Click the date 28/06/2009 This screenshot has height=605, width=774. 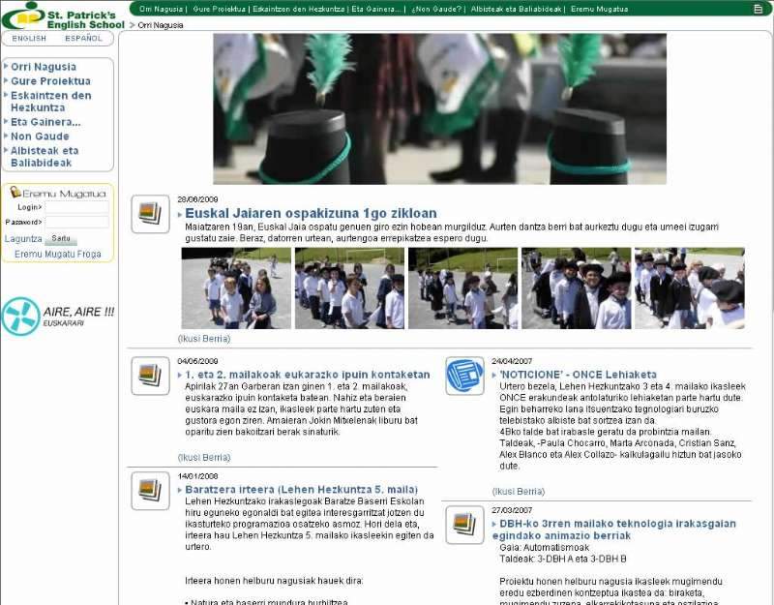pyautogui.click(x=198, y=199)
